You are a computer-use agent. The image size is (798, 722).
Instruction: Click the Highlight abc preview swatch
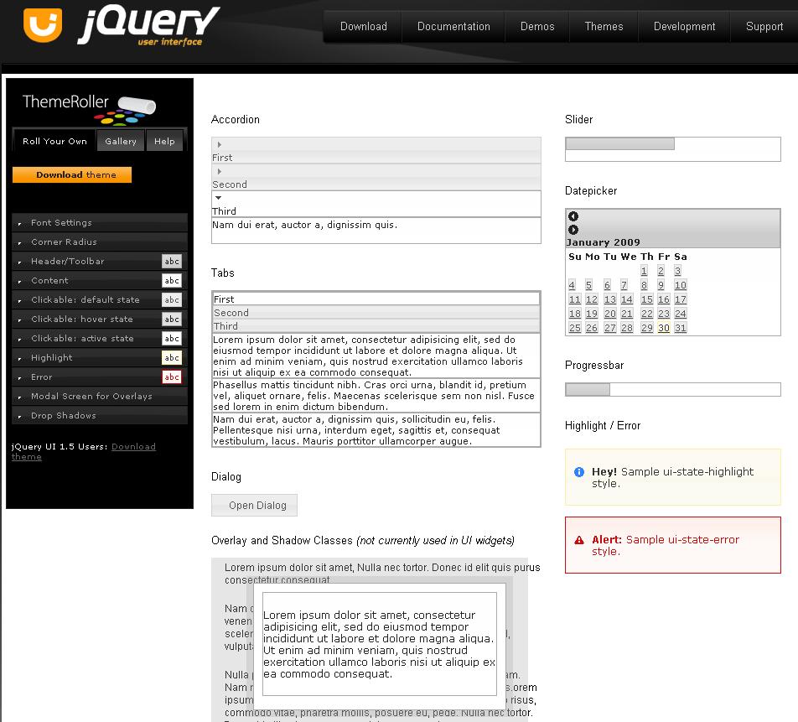[x=172, y=358]
